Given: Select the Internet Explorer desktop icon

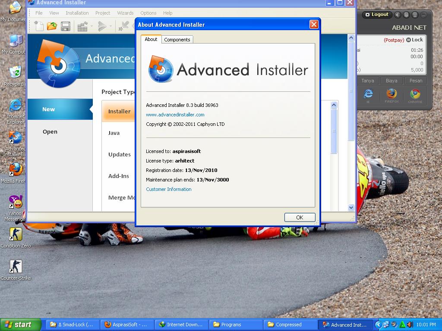Looking at the screenshot, I should (15, 111).
